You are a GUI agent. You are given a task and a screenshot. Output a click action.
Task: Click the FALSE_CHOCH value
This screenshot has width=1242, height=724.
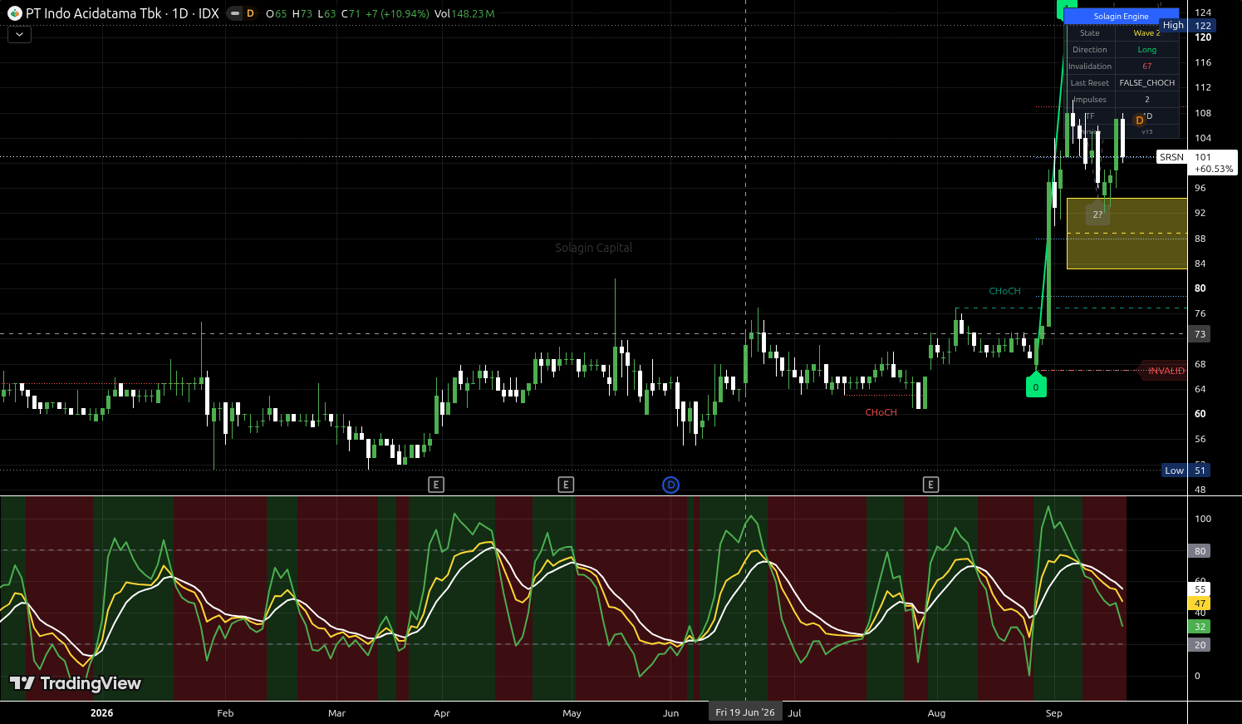coord(1147,83)
